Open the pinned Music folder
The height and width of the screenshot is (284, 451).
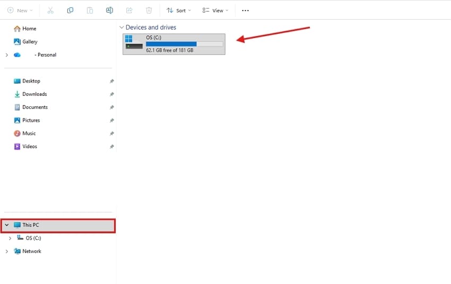click(x=25, y=133)
